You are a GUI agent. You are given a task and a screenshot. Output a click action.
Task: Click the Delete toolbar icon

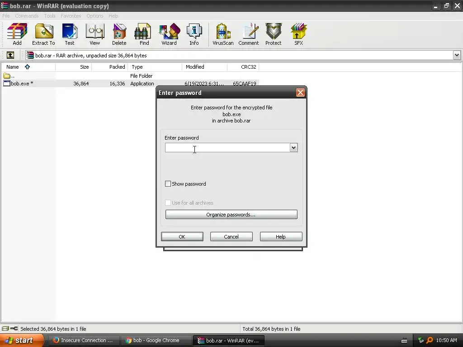tap(119, 34)
